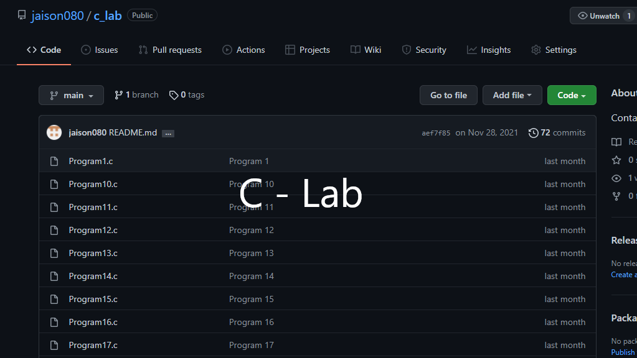Expand the green Code dropdown button

click(571, 95)
